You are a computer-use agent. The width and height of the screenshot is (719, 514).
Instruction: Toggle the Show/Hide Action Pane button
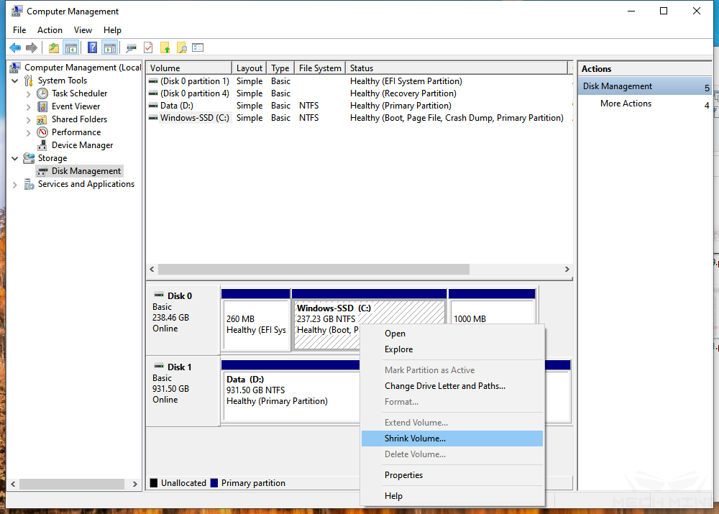(109, 48)
